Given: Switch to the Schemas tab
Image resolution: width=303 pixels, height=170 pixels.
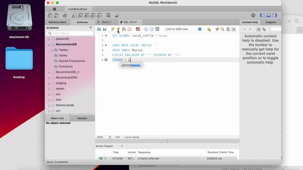Looking at the screenshot, I should [82, 22].
